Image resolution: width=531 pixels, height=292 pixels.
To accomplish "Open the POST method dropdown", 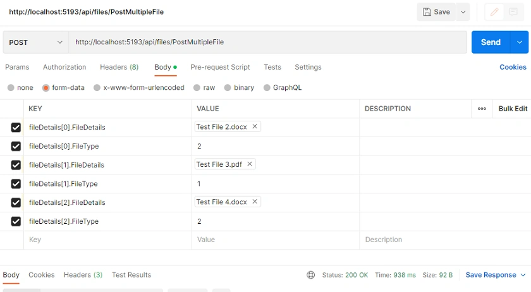I will pyautogui.click(x=36, y=42).
